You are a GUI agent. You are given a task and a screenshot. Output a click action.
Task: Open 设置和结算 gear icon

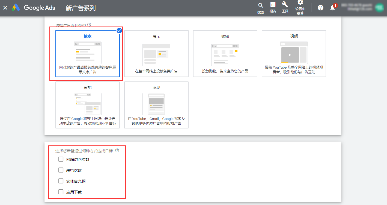[x=300, y=3]
